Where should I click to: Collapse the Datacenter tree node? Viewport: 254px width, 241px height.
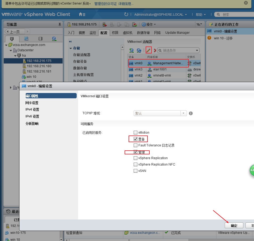click(11, 50)
